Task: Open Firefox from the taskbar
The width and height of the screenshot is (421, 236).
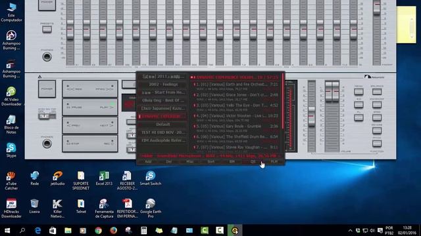Action: coord(113,230)
